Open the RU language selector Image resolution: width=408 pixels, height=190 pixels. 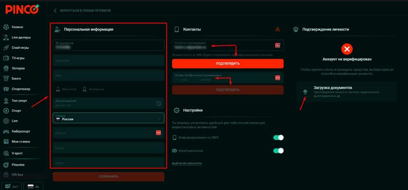click(33, 186)
